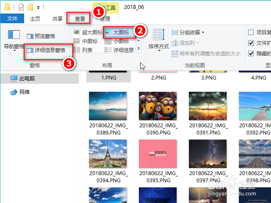The width and height of the screenshot is (271, 203).
Task: Open the 文件 menu tab
Action: click(x=12, y=19)
